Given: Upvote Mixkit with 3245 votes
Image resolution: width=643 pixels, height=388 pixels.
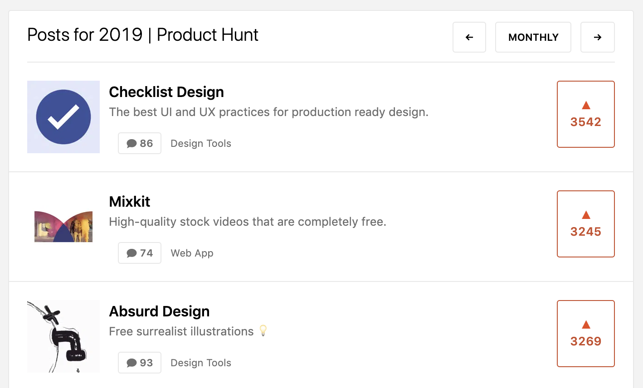Looking at the screenshot, I should click(585, 224).
